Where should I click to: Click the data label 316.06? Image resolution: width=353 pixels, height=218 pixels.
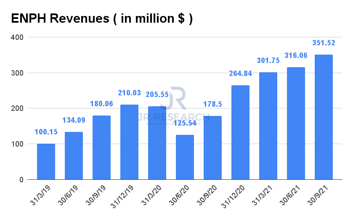click(x=296, y=55)
